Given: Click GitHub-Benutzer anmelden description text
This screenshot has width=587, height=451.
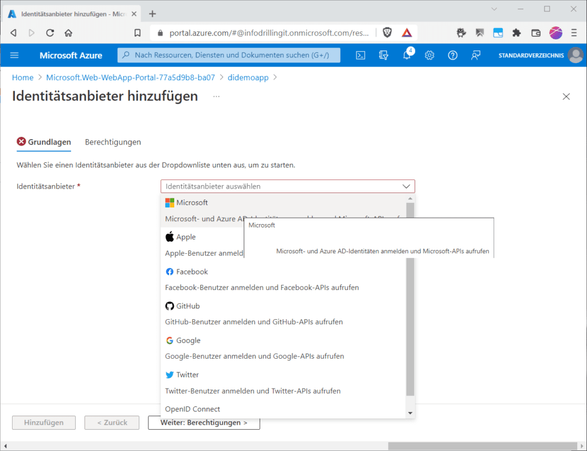Looking at the screenshot, I should pos(254,322).
